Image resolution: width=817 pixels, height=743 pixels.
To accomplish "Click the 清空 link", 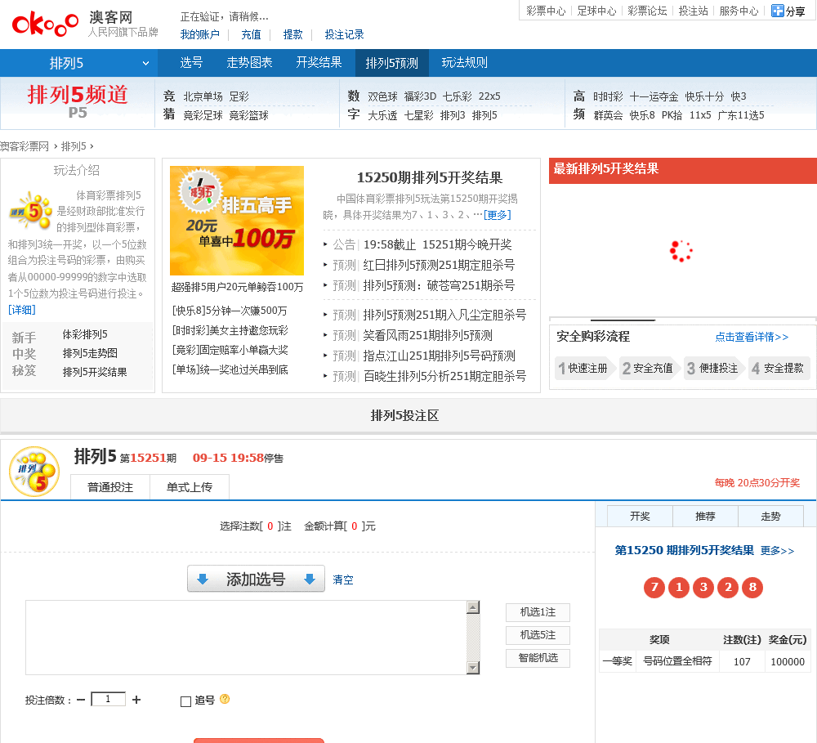I will [343, 580].
